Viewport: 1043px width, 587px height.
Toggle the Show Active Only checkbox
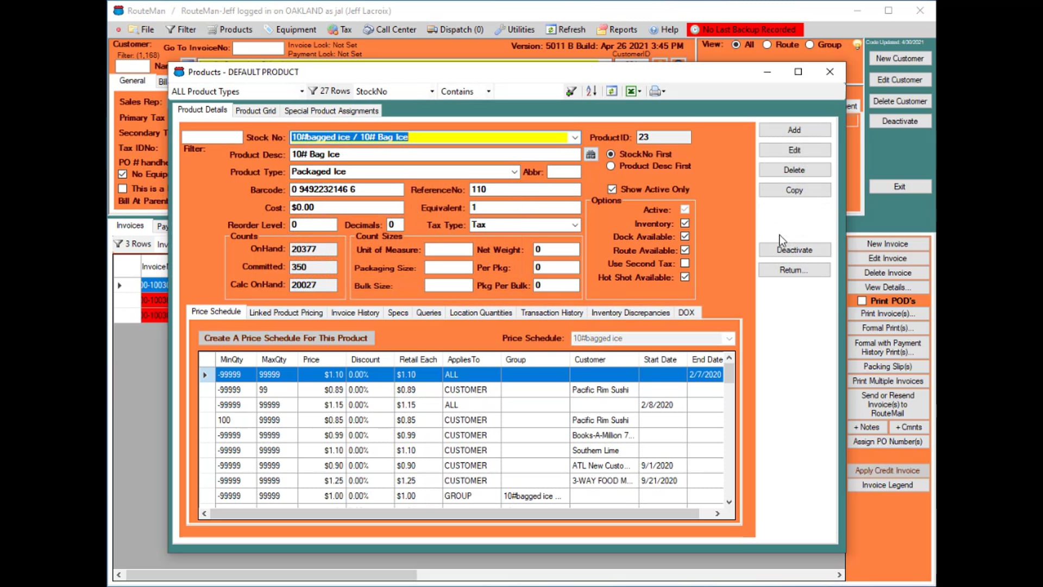click(612, 189)
